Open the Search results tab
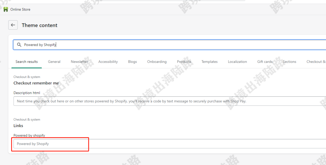Screen dimensions: 326x165 click(x=27, y=62)
